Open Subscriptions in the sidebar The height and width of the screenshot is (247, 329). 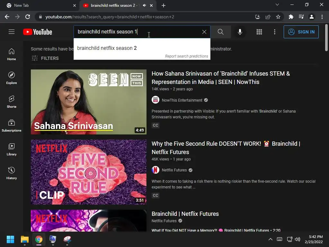pos(12,126)
